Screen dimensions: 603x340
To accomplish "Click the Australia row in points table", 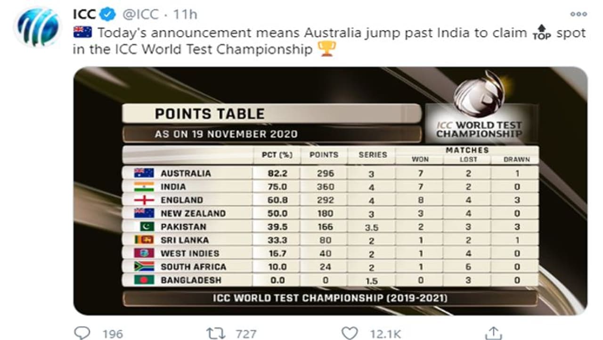I will pos(330,173).
